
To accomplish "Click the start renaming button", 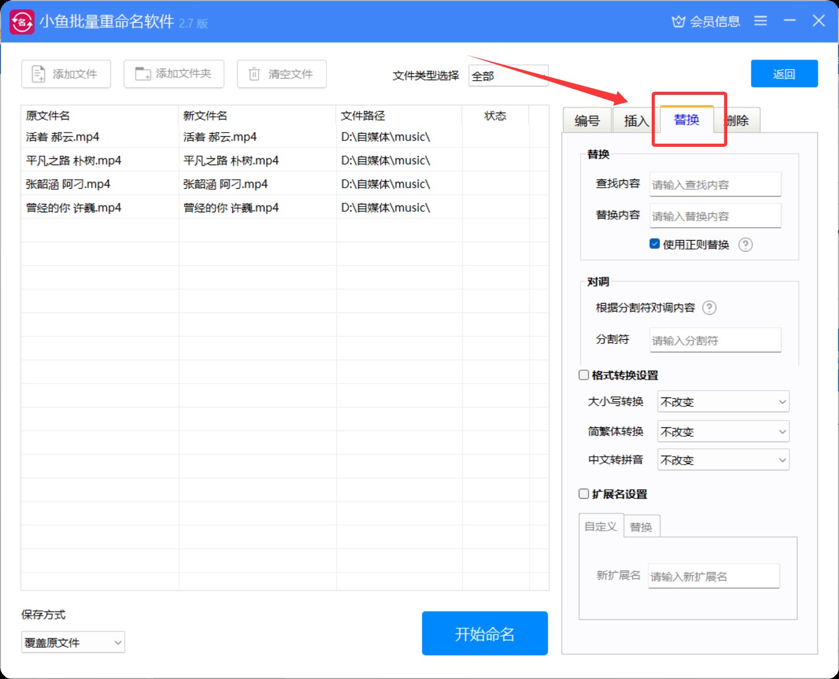I will (484, 633).
